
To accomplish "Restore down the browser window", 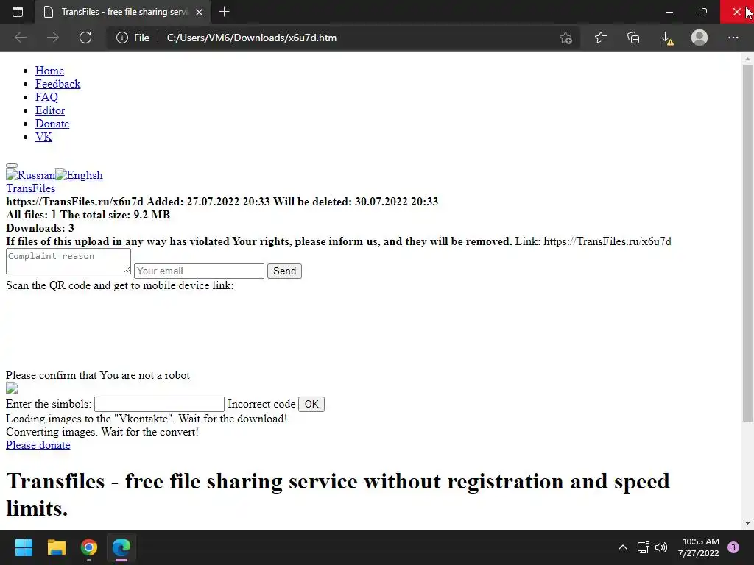I will point(703,12).
